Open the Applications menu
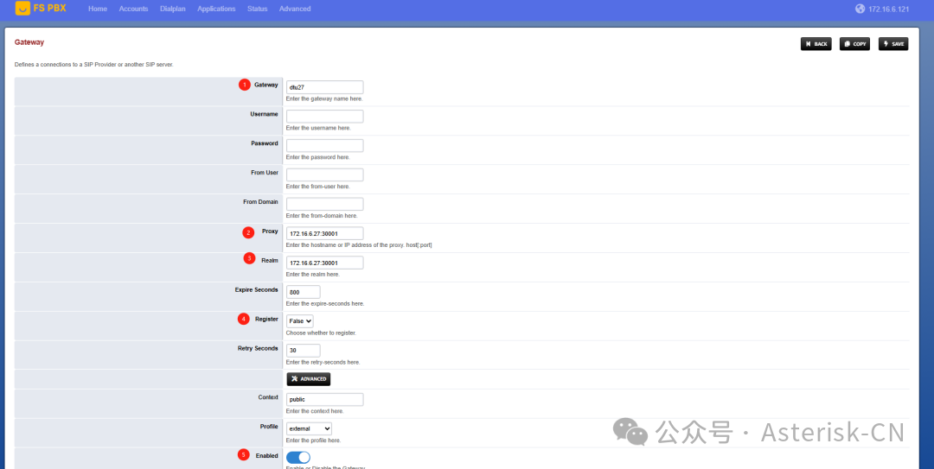Screen dimensions: 934x469 click(216, 9)
